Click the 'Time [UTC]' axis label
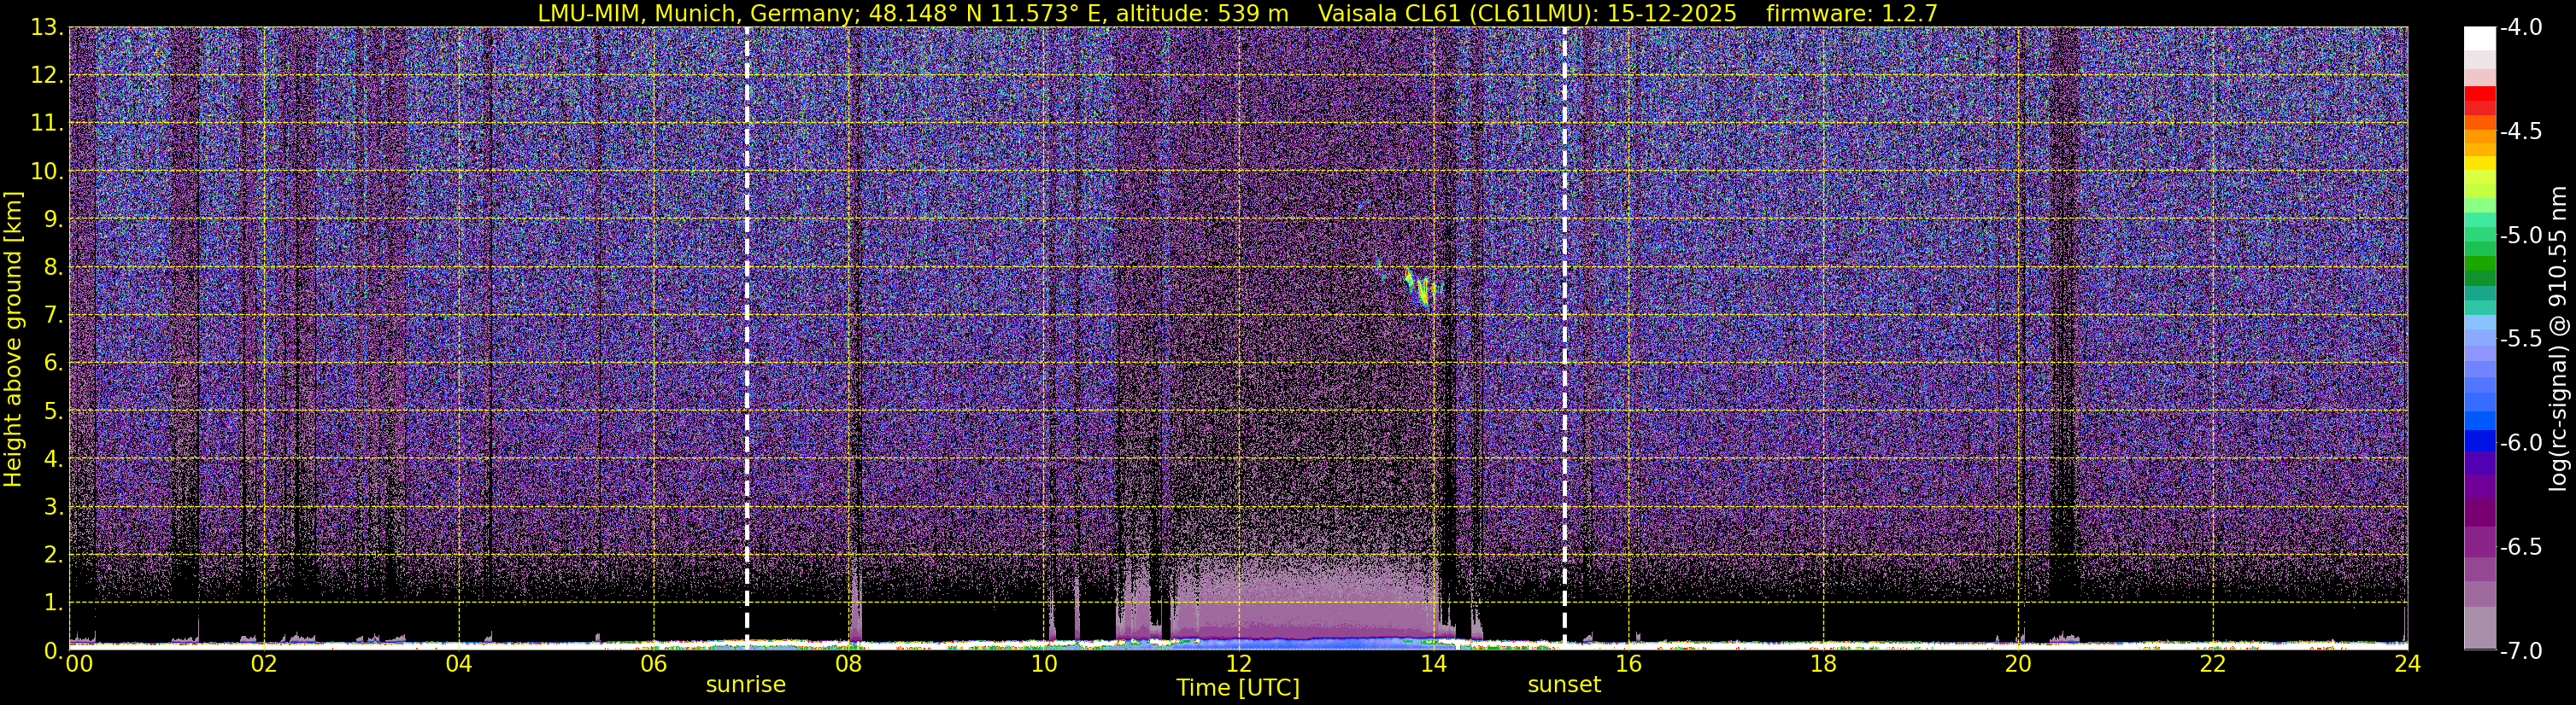Viewport: 2576px width, 705px height. (x=1238, y=688)
